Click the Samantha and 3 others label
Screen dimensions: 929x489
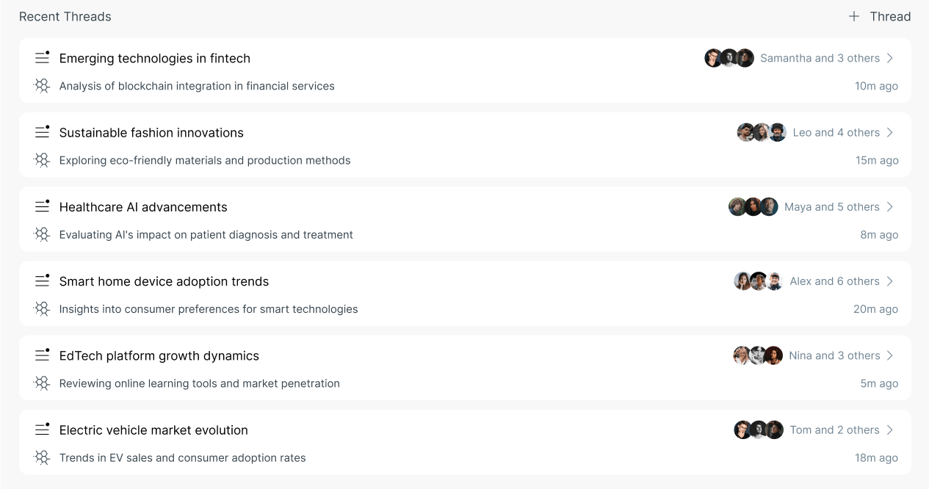[820, 58]
